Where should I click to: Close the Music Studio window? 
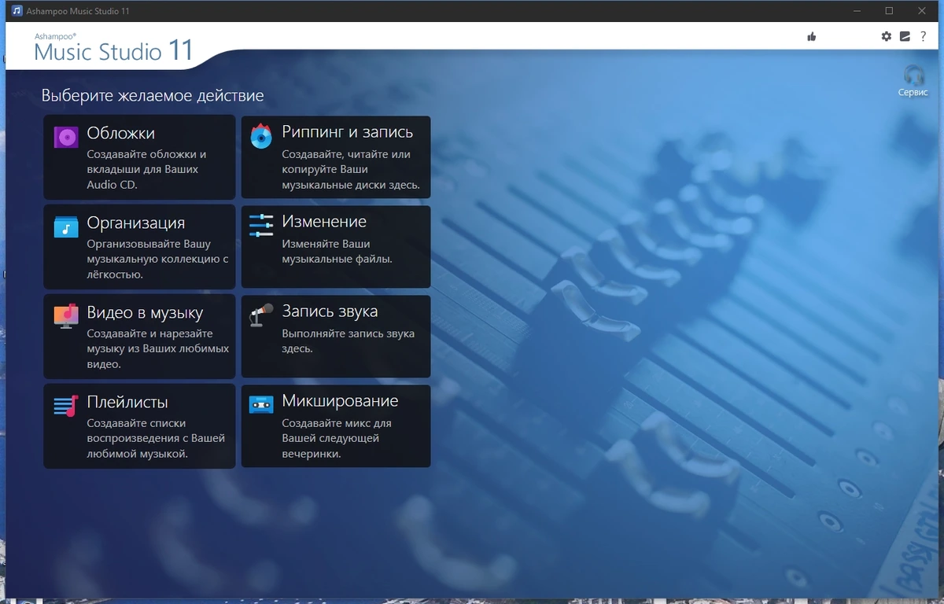pyautogui.click(x=921, y=11)
